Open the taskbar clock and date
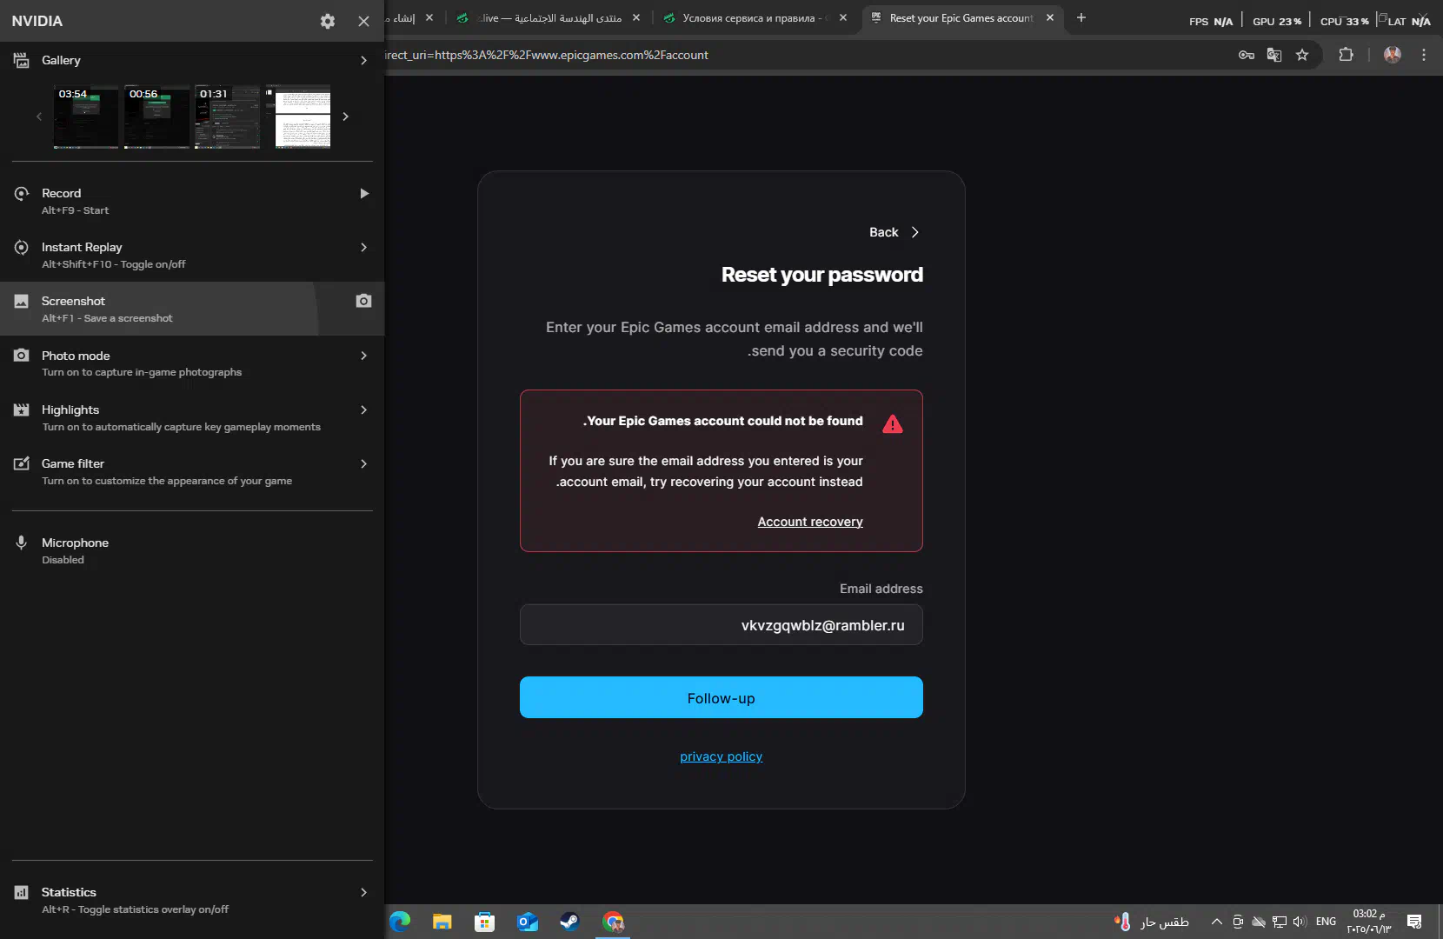The height and width of the screenshot is (939, 1443). coord(1369,922)
